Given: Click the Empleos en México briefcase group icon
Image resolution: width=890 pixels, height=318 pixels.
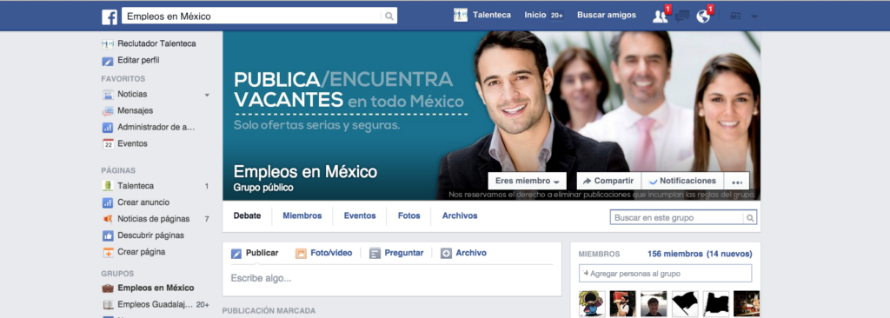Looking at the screenshot, I should click(x=108, y=288).
